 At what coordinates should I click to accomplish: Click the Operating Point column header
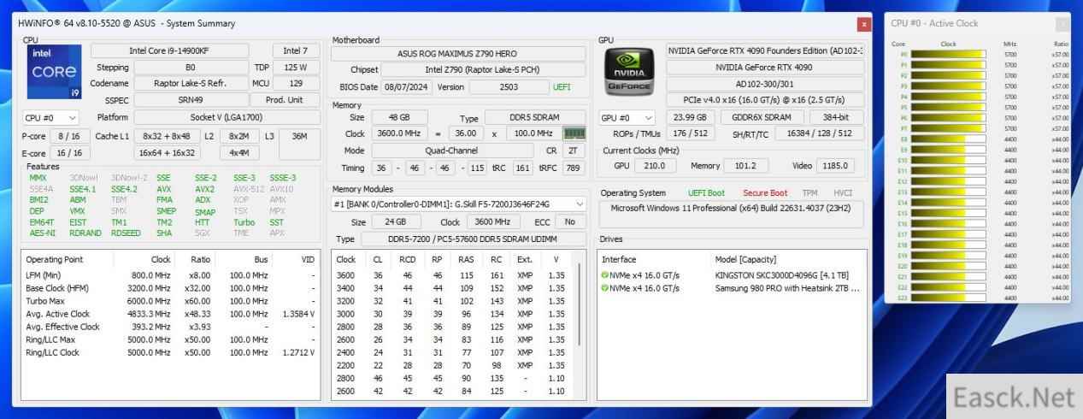point(55,259)
